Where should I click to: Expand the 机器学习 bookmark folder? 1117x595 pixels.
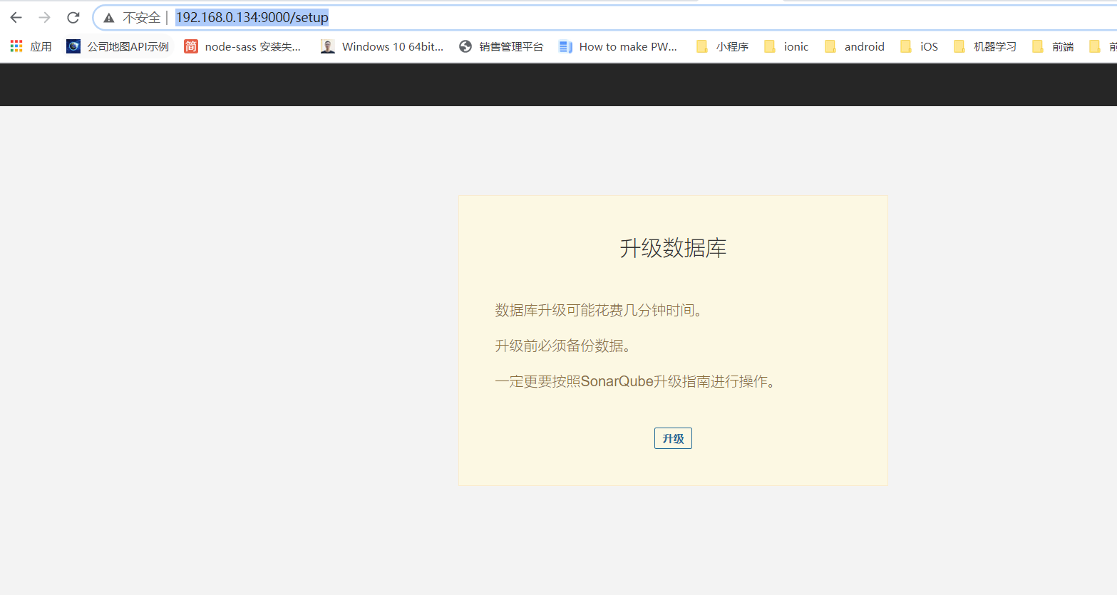(x=985, y=47)
